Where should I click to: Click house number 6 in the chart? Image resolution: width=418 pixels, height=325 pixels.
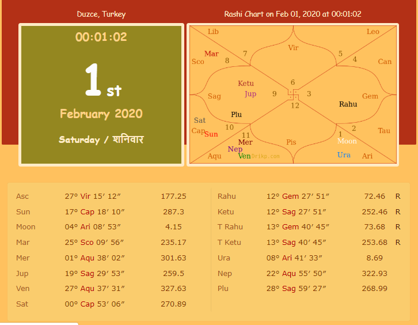click(292, 82)
